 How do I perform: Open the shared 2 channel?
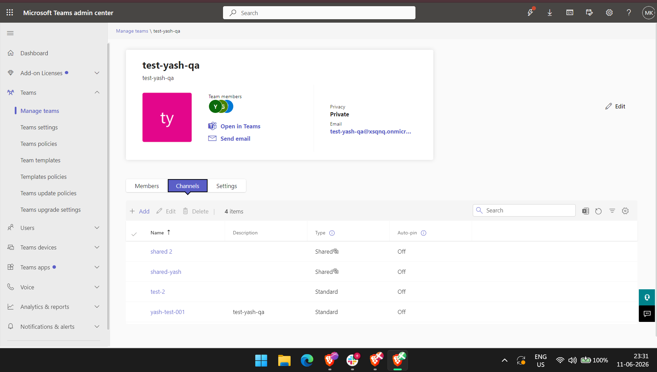161,252
